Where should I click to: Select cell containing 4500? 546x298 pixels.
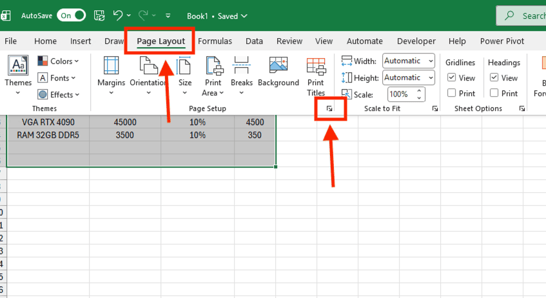(255, 122)
